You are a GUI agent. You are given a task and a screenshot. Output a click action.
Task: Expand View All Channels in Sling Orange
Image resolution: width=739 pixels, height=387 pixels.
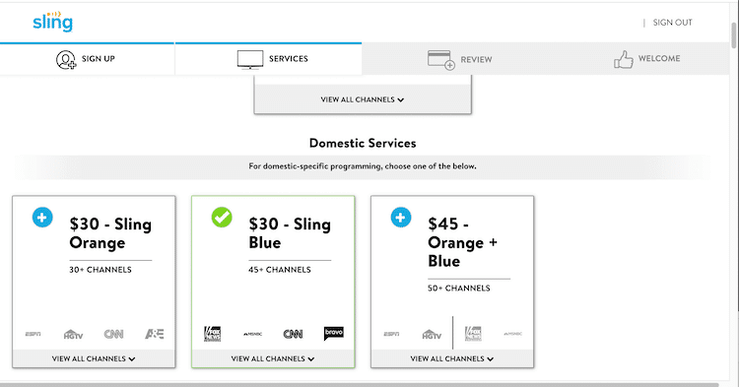click(94, 358)
